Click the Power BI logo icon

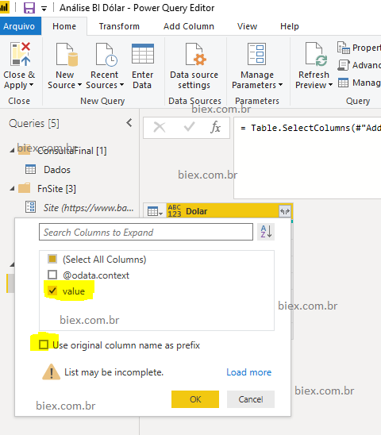(x=4, y=7)
